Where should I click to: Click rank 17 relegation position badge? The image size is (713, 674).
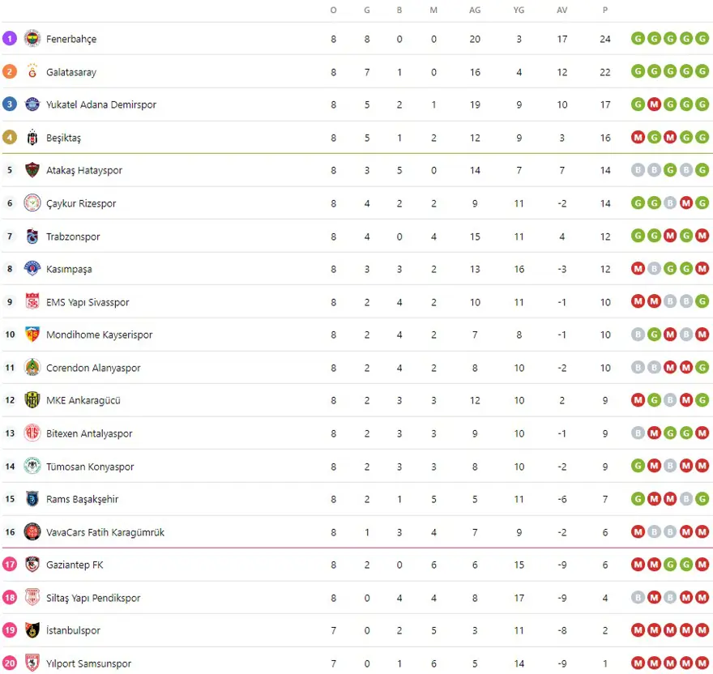pos(10,565)
